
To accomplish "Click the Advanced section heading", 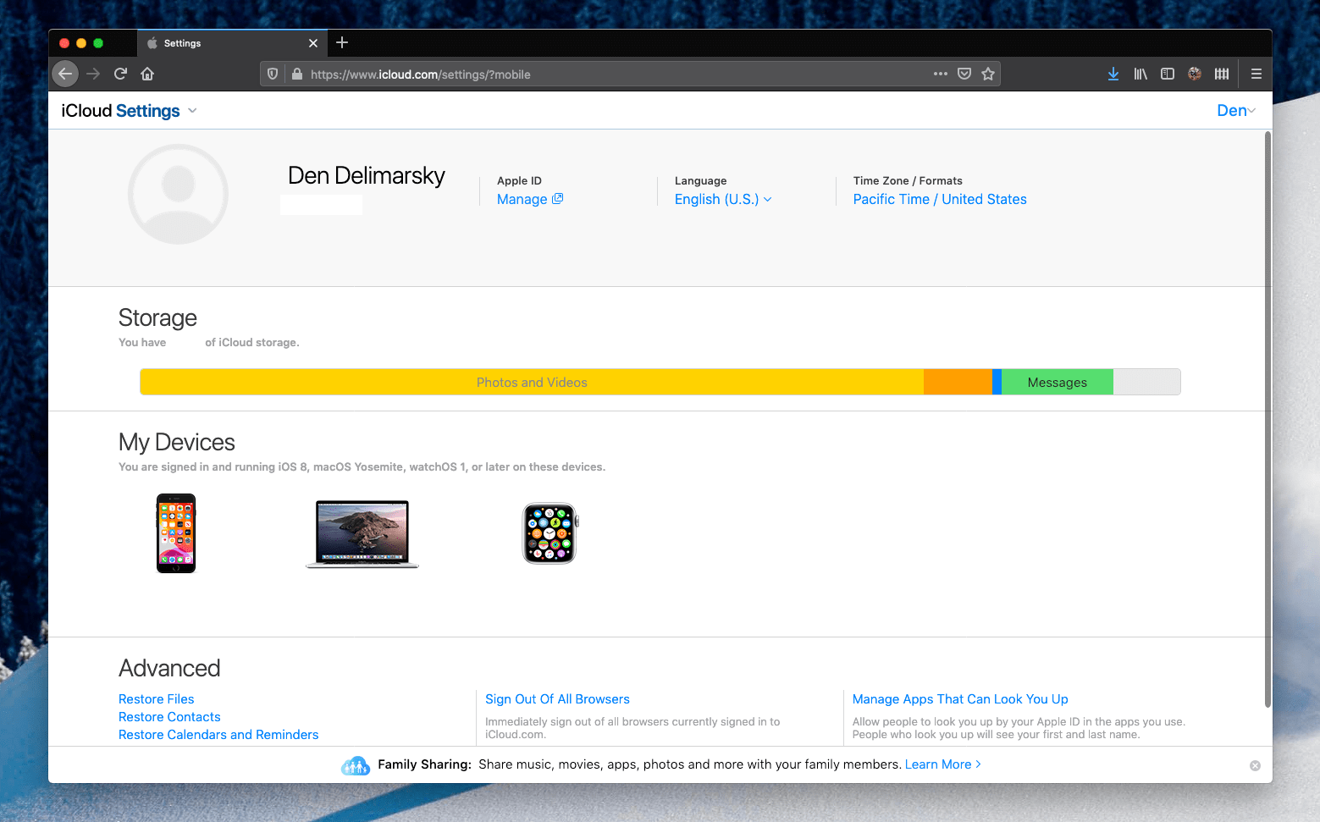I will pyautogui.click(x=169, y=668).
